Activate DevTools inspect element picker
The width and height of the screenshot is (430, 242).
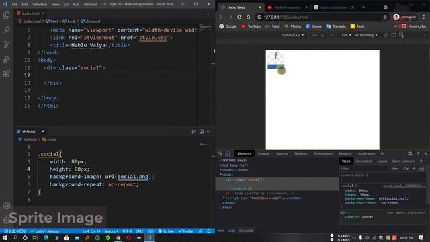220,154
